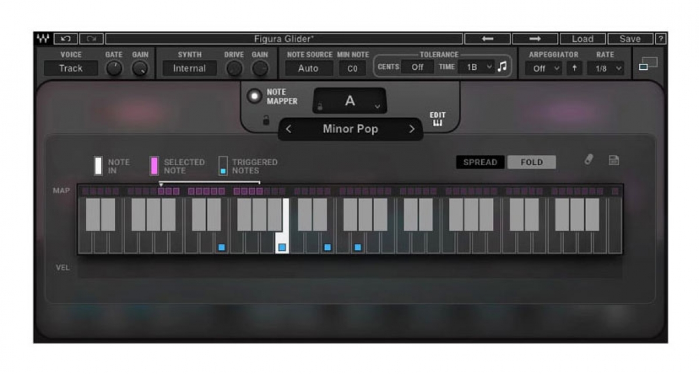This screenshot has width=699, height=374.
Task: Click the Minor Pop scale name
Action: click(x=350, y=129)
